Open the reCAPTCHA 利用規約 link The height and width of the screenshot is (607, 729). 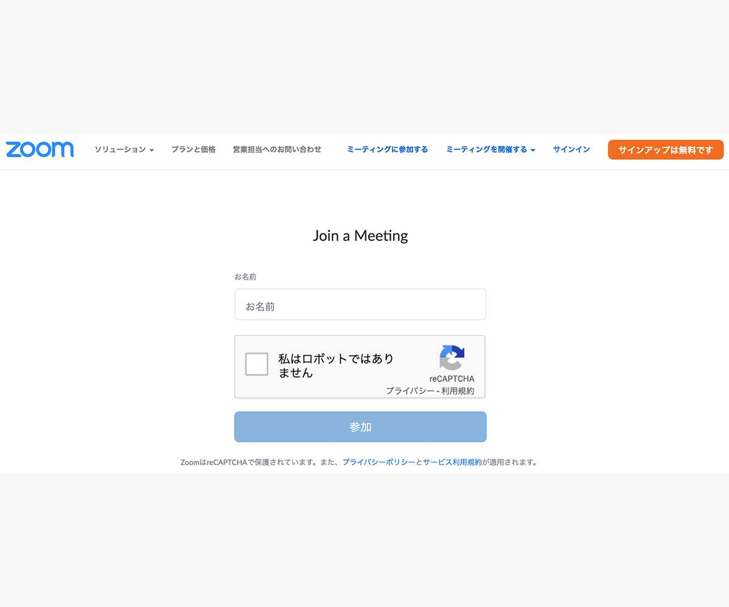(x=457, y=391)
